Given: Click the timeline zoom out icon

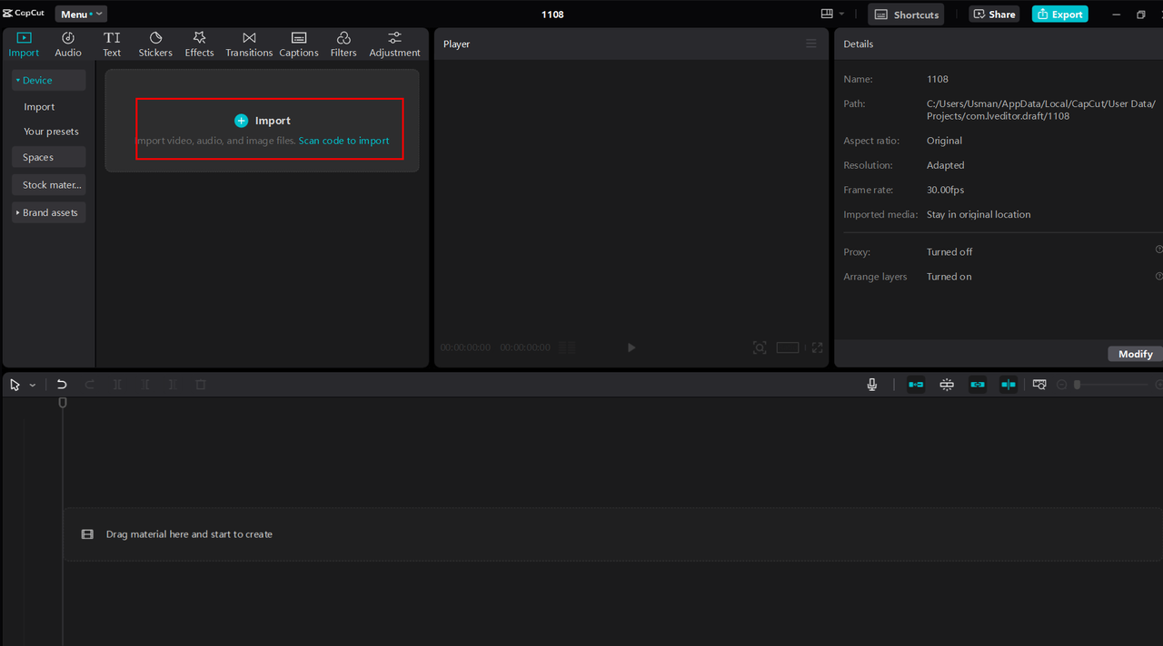Looking at the screenshot, I should click(1061, 385).
